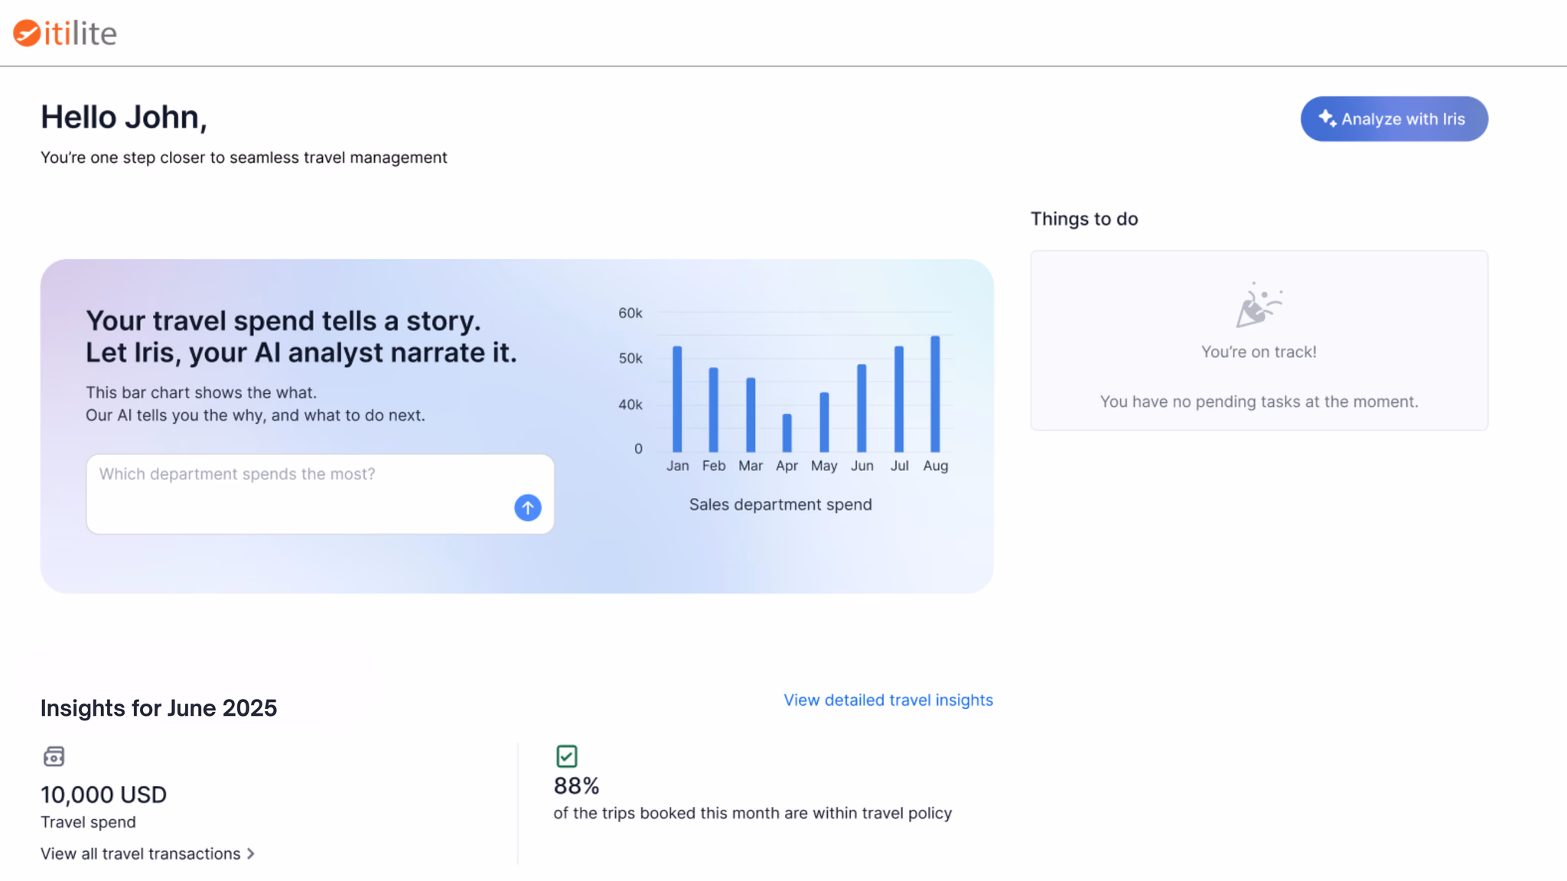Open View detailed travel insights link
Image resolution: width=1567 pixels, height=881 pixels.
(x=888, y=700)
